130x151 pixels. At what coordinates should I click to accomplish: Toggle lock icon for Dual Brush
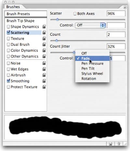click(44, 44)
